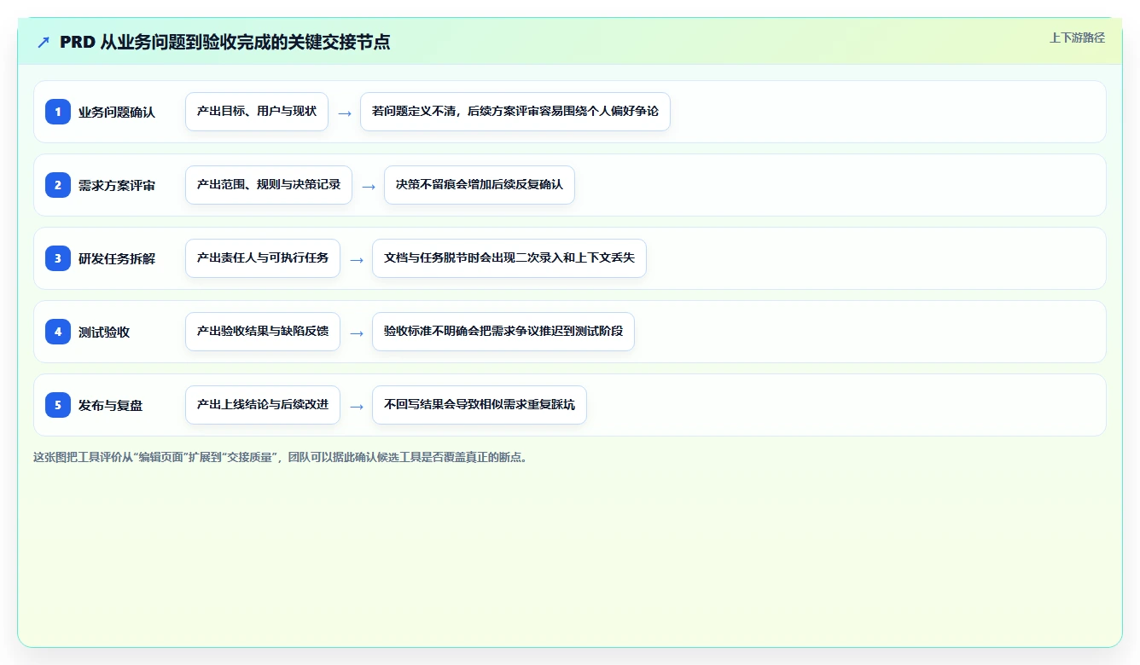Click the chip "若问题定义不清，后续方案评审容易围绕个人偏好争论"
The image size is (1140, 665).
[x=515, y=112]
